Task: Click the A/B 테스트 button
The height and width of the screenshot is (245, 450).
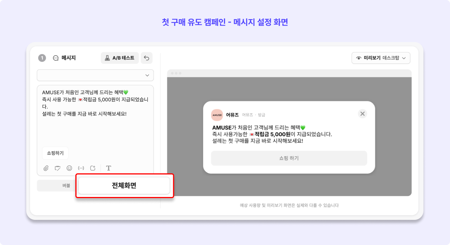Action: 120,58
